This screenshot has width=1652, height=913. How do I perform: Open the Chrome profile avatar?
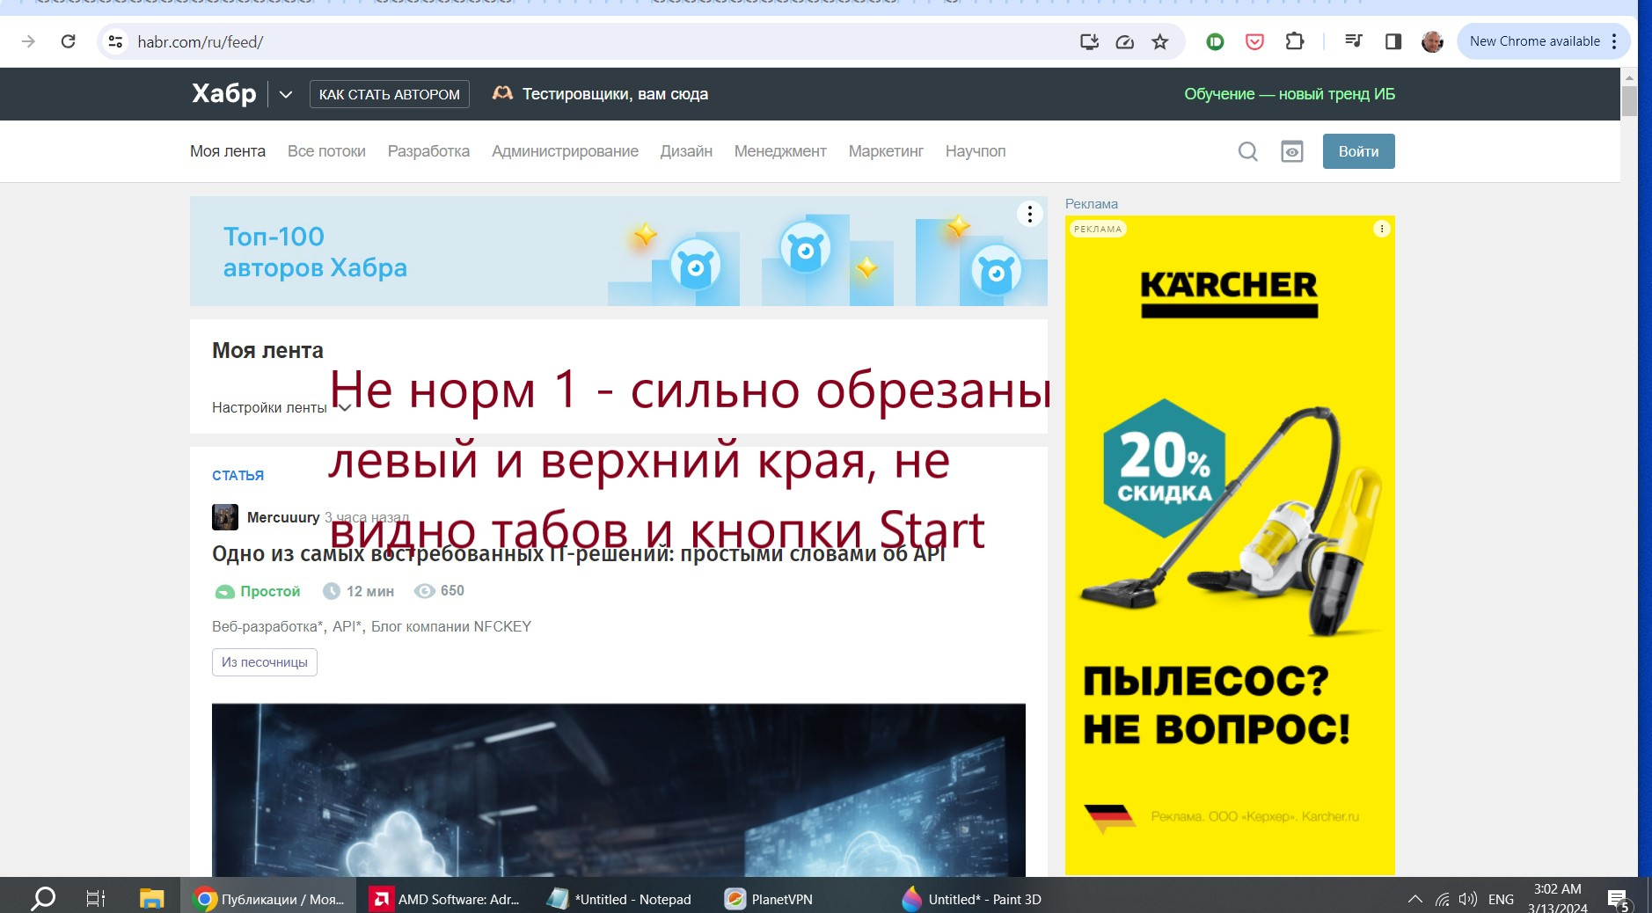pos(1432,41)
